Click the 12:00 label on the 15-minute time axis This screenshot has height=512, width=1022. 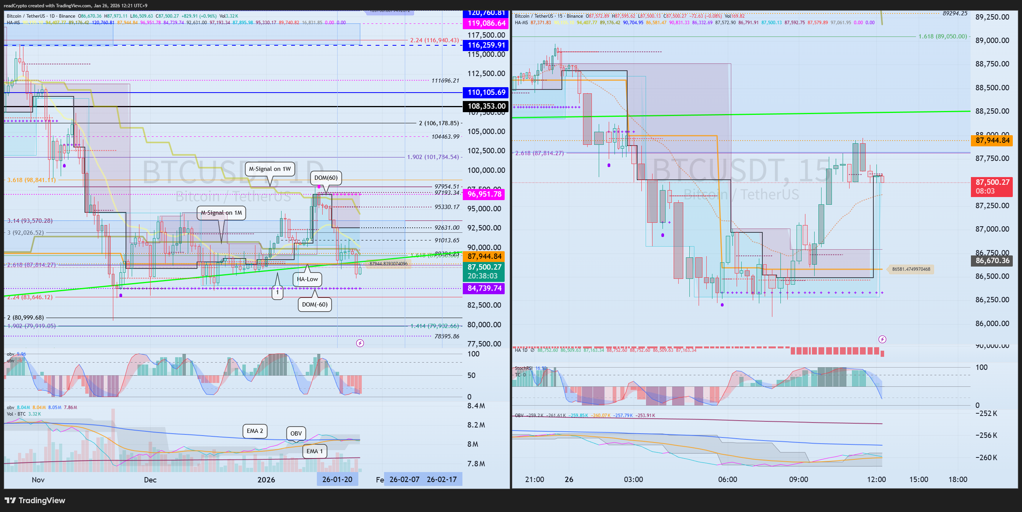click(876, 479)
